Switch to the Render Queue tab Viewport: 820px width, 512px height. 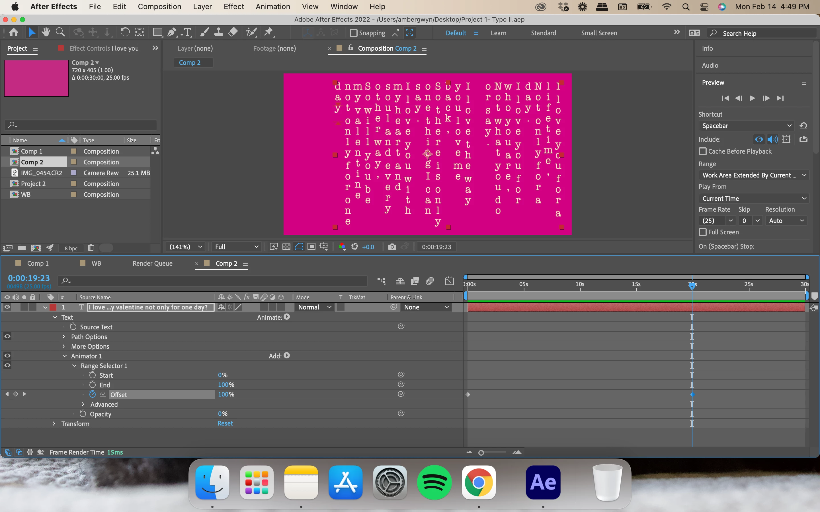tap(153, 263)
